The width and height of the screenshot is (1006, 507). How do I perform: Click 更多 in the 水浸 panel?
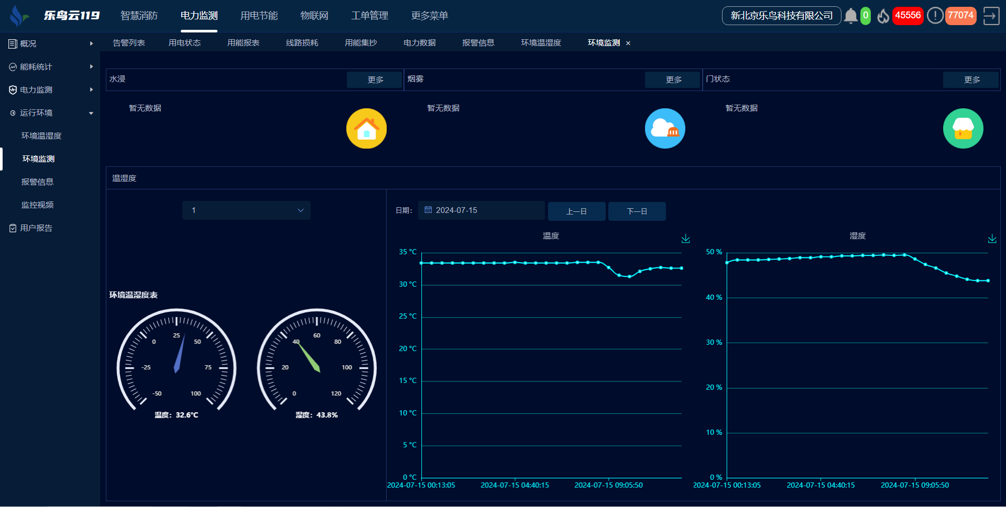tap(375, 80)
